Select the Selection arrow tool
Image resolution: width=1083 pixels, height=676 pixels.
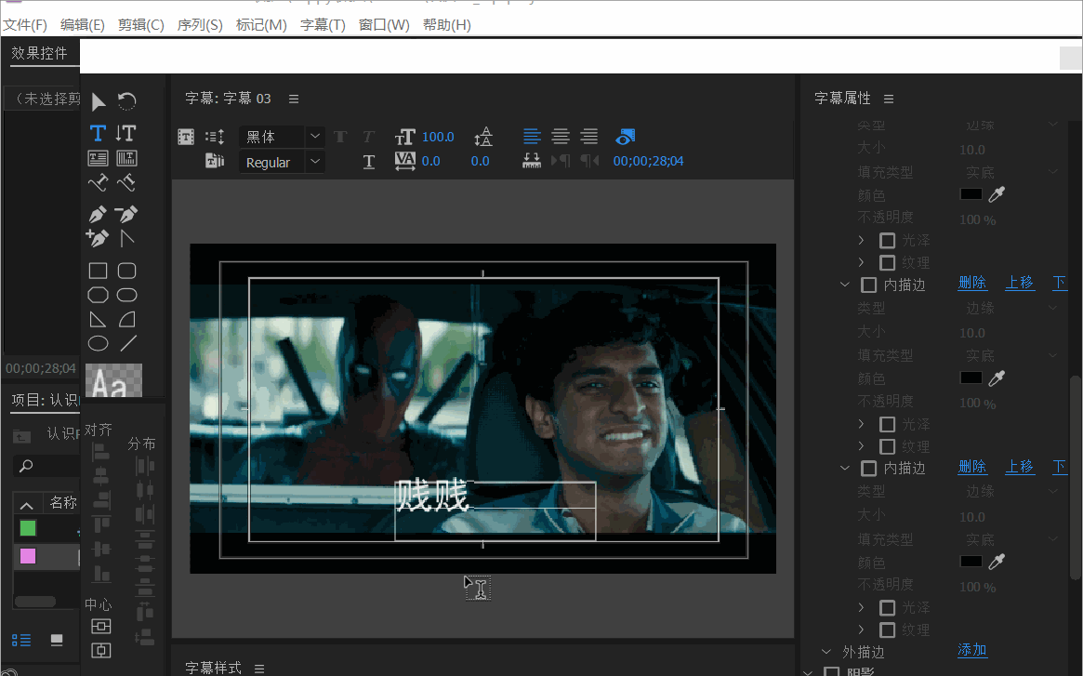point(99,101)
